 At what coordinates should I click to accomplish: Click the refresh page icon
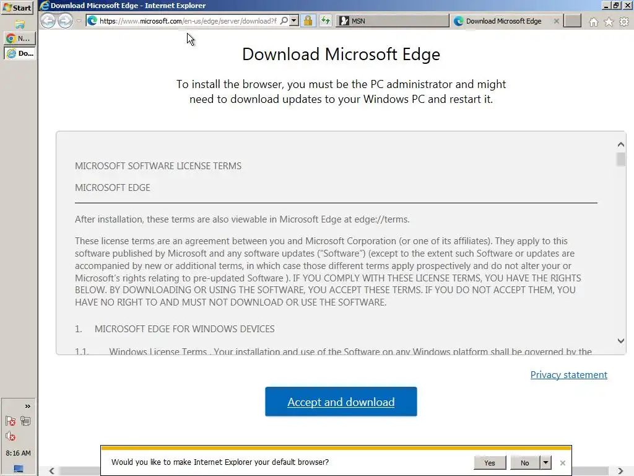click(x=326, y=20)
